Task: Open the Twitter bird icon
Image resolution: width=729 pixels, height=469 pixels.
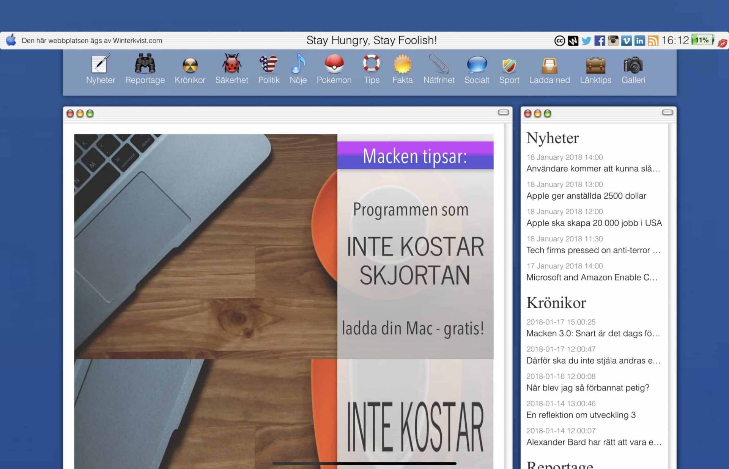Action: (x=586, y=41)
